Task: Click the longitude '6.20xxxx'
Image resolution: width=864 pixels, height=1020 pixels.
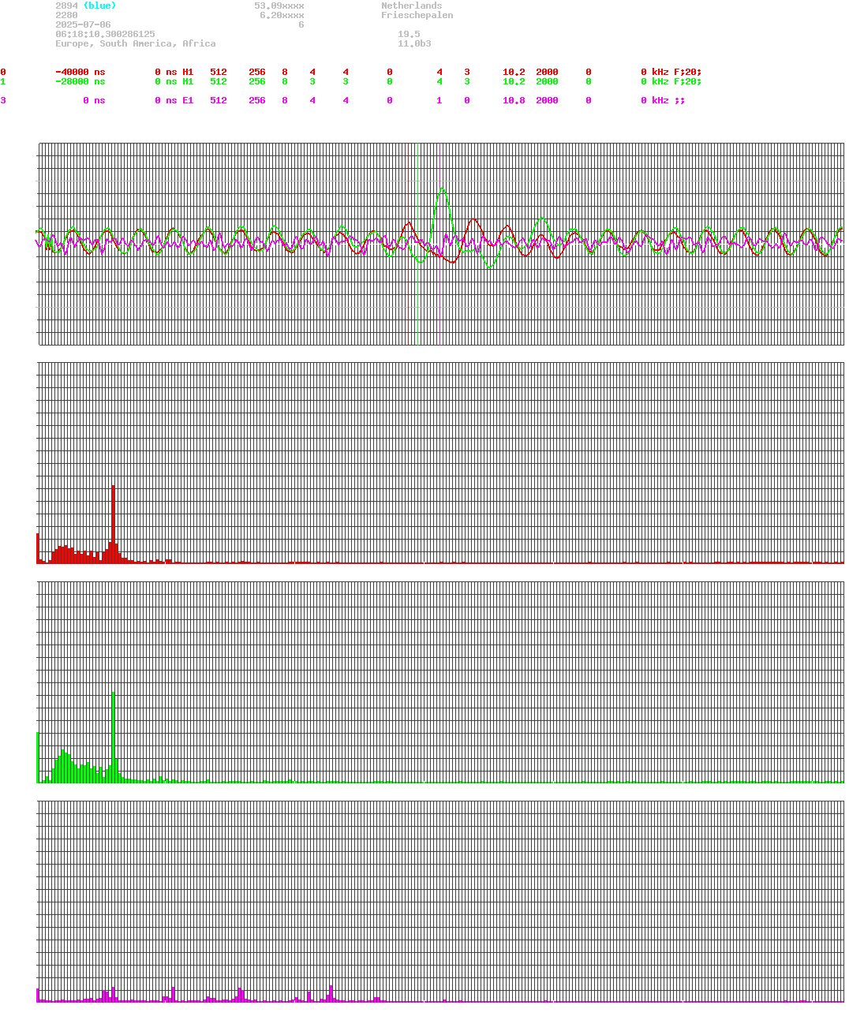Action: (x=282, y=15)
